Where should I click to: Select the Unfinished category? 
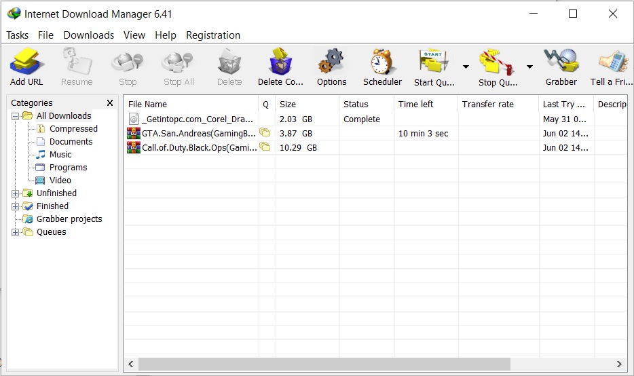point(56,193)
